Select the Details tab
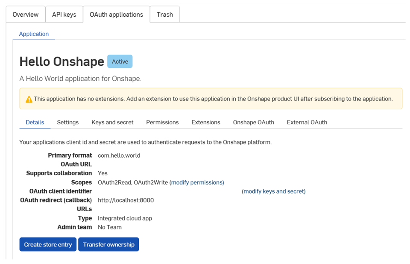The image size is (410, 264). click(x=35, y=123)
